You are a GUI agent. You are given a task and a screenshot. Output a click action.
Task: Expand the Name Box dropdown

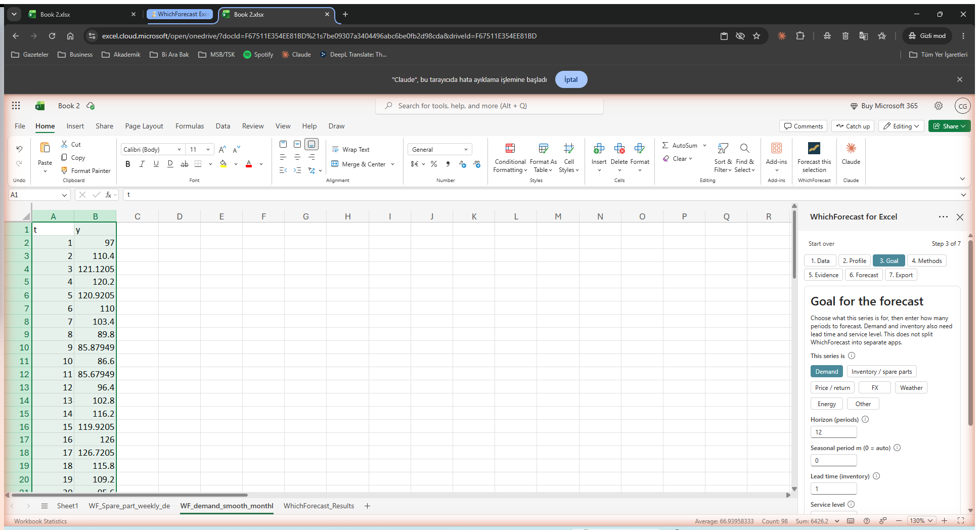[64, 195]
